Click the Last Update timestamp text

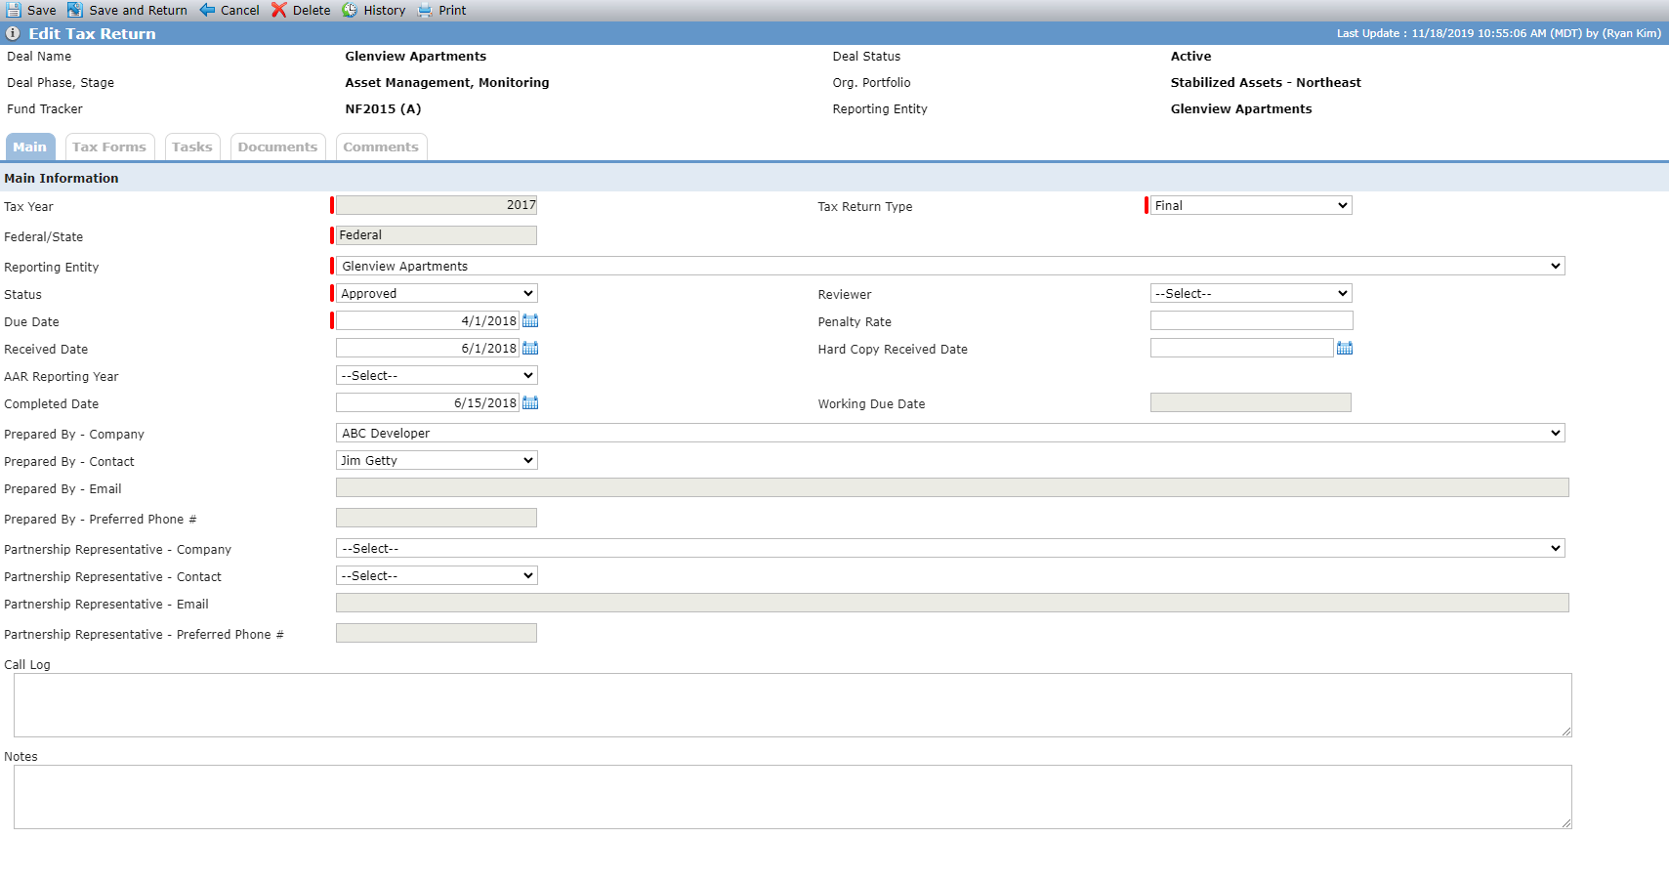click(x=1498, y=33)
